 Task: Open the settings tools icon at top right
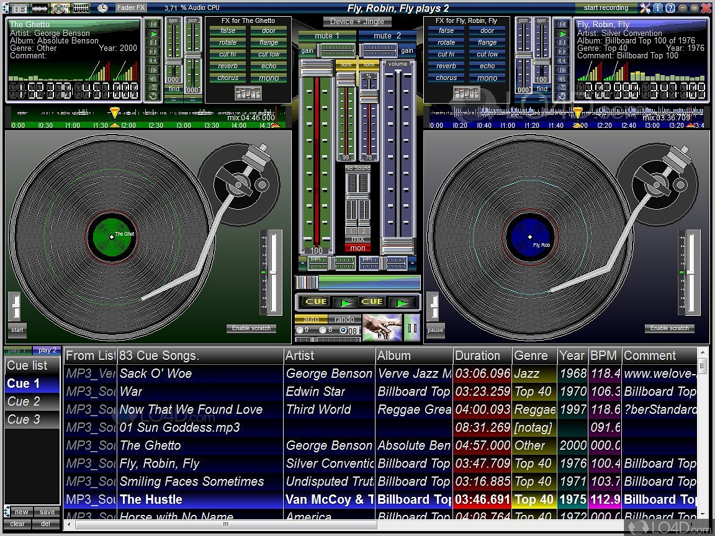645,8
